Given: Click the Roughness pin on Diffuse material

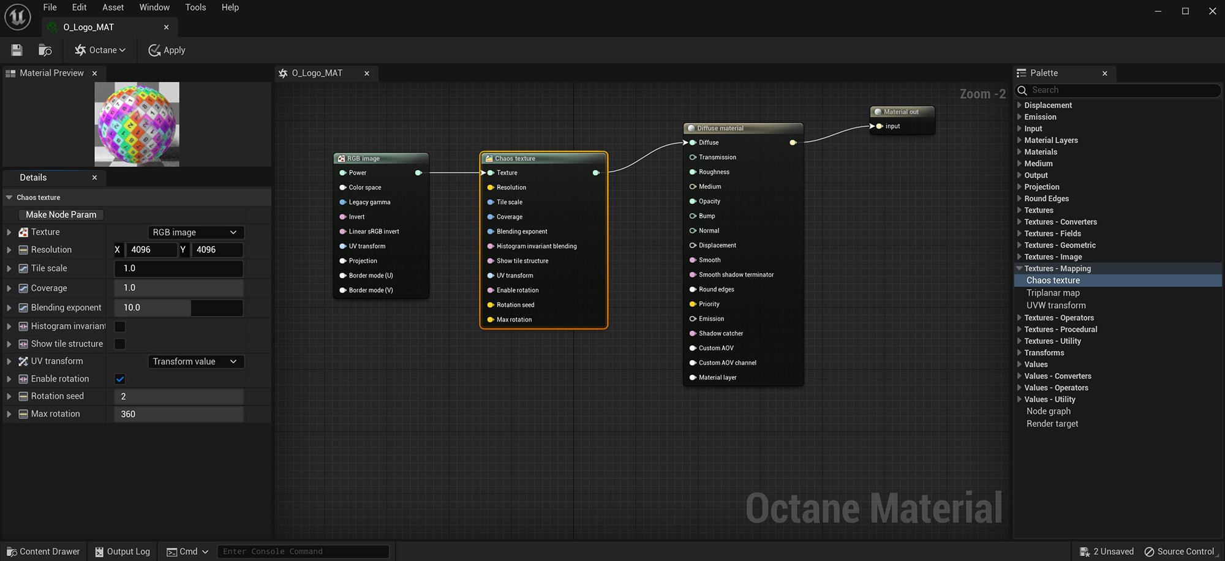Looking at the screenshot, I should pyautogui.click(x=693, y=172).
